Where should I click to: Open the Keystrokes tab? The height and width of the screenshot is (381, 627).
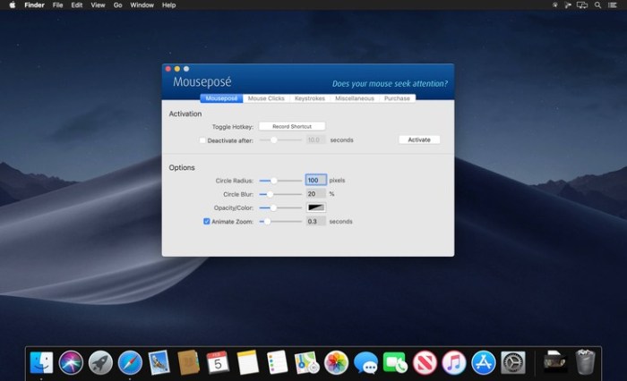click(310, 98)
